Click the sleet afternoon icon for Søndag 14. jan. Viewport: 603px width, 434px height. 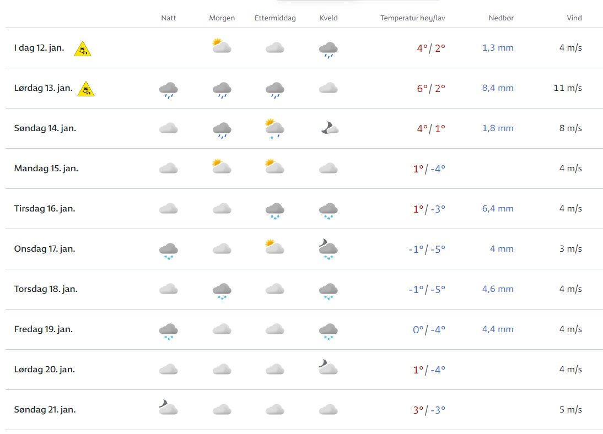[x=274, y=129]
